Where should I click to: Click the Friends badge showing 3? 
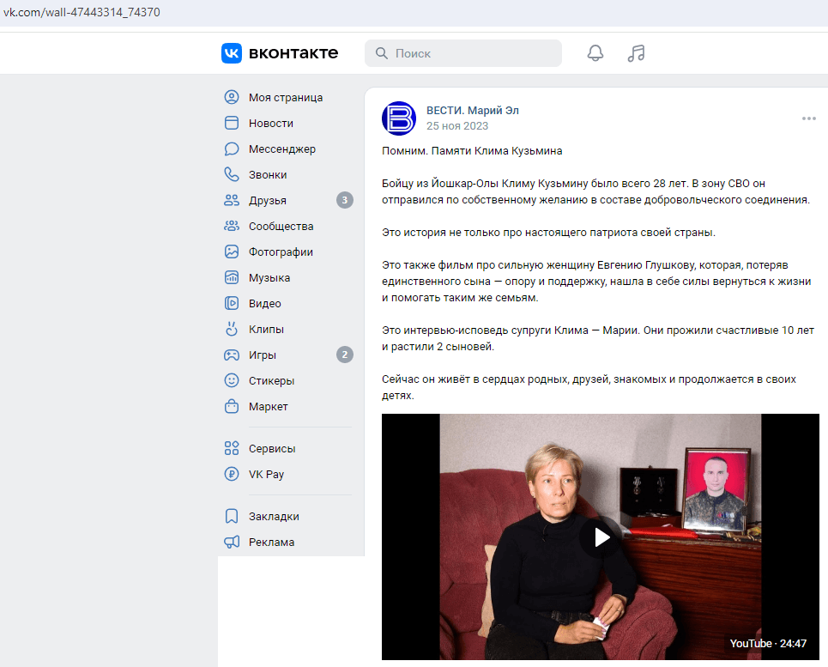point(345,200)
